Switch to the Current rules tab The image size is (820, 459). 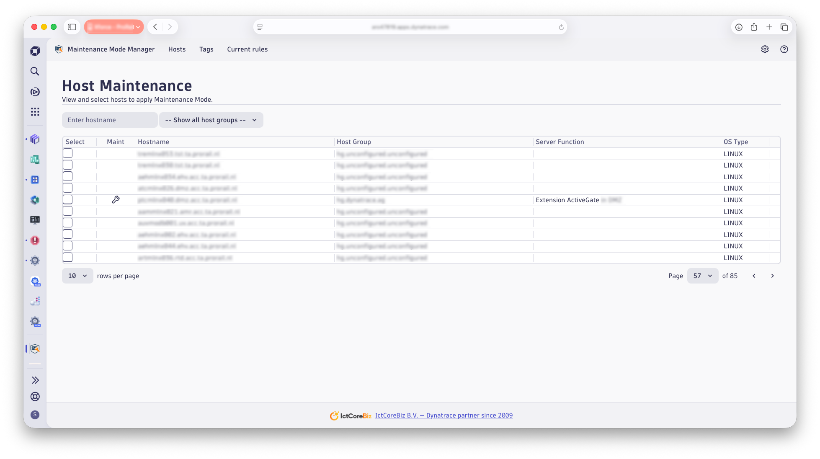(247, 49)
